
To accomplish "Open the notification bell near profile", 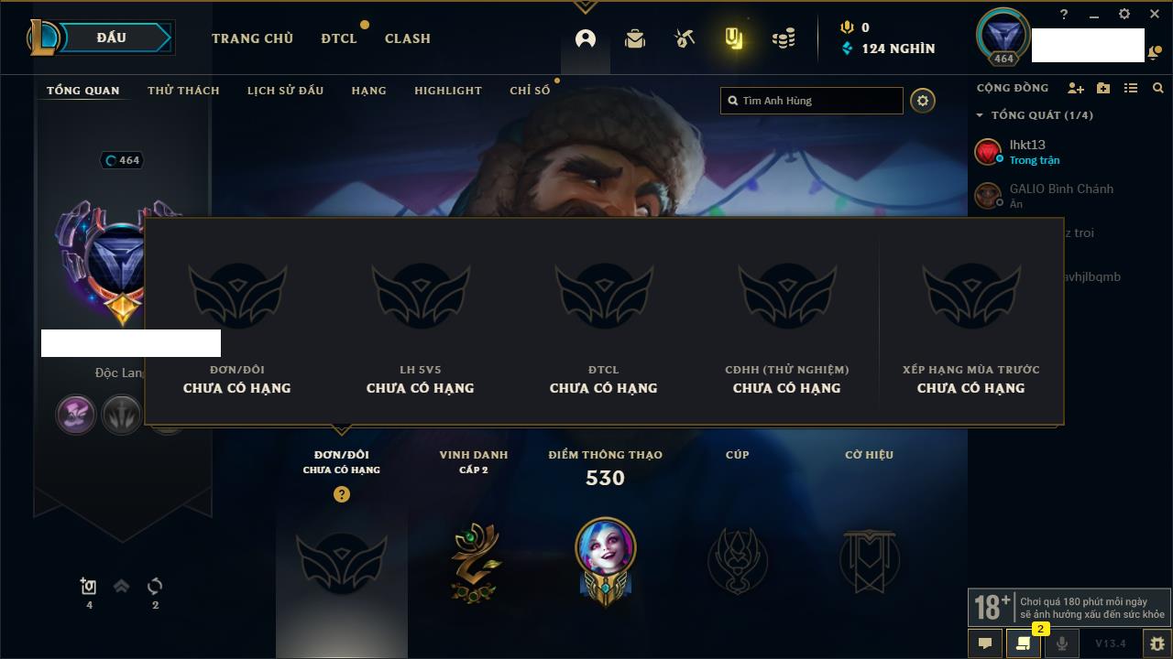I will 1153,53.
